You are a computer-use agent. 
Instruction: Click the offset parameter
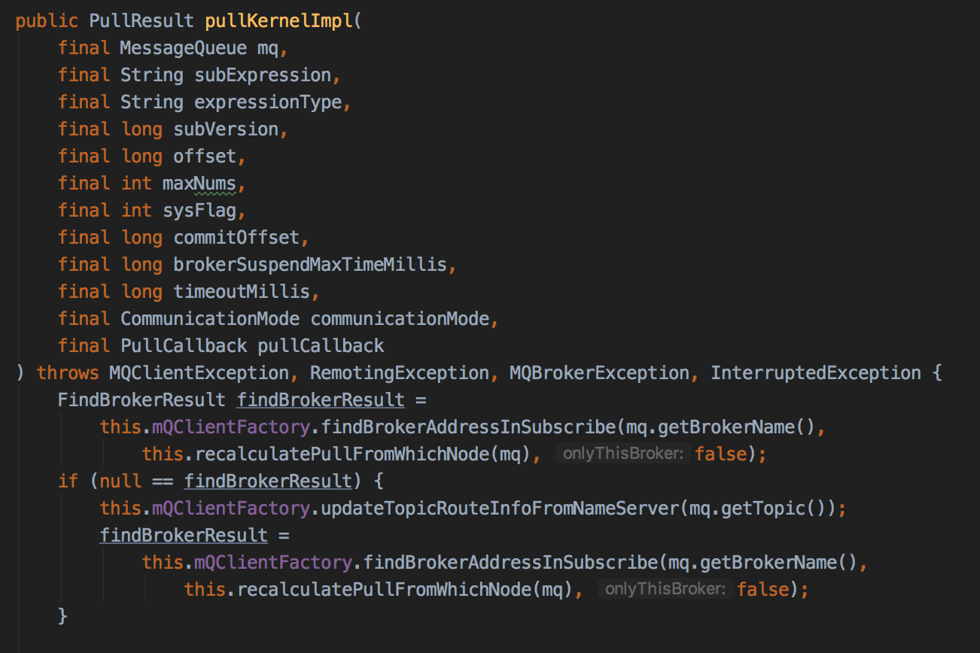[x=205, y=156]
